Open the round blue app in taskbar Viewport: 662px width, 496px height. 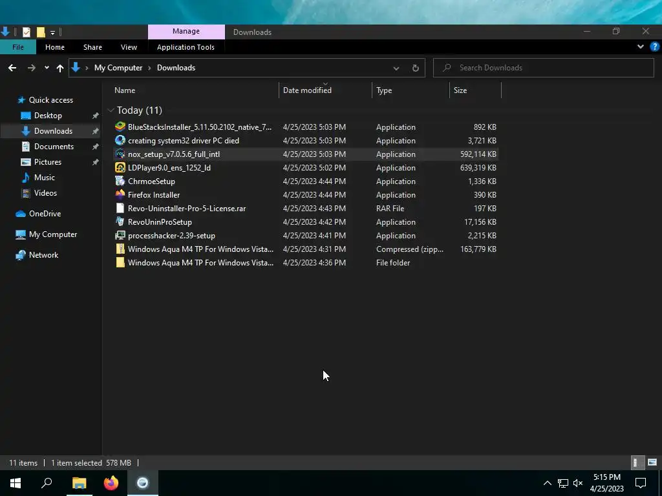pyautogui.click(x=143, y=483)
